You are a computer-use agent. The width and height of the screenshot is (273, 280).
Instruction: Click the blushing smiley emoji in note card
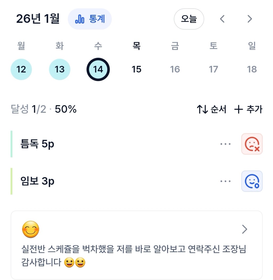(31, 230)
